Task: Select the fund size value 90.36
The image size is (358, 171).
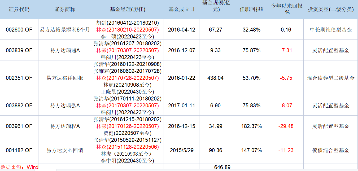Action: (x=215, y=150)
